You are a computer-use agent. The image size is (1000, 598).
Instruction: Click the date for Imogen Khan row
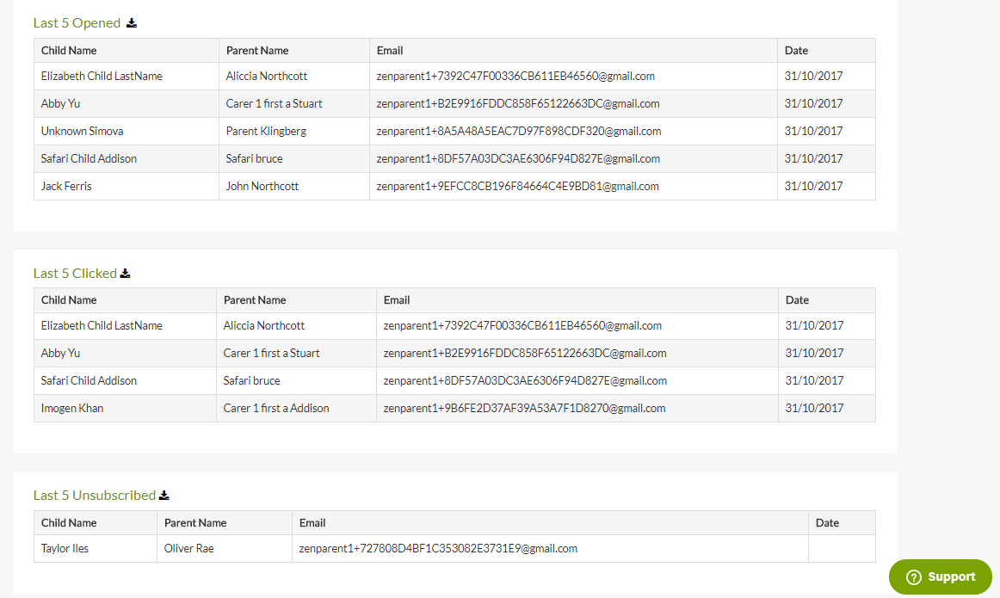(814, 408)
